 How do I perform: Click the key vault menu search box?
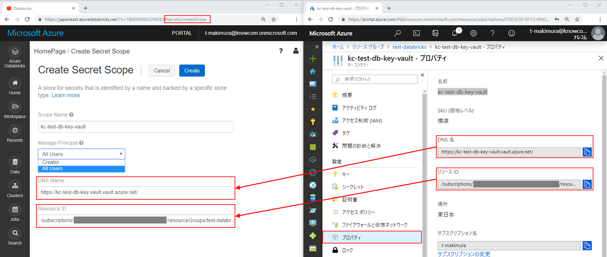click(375, 79)
